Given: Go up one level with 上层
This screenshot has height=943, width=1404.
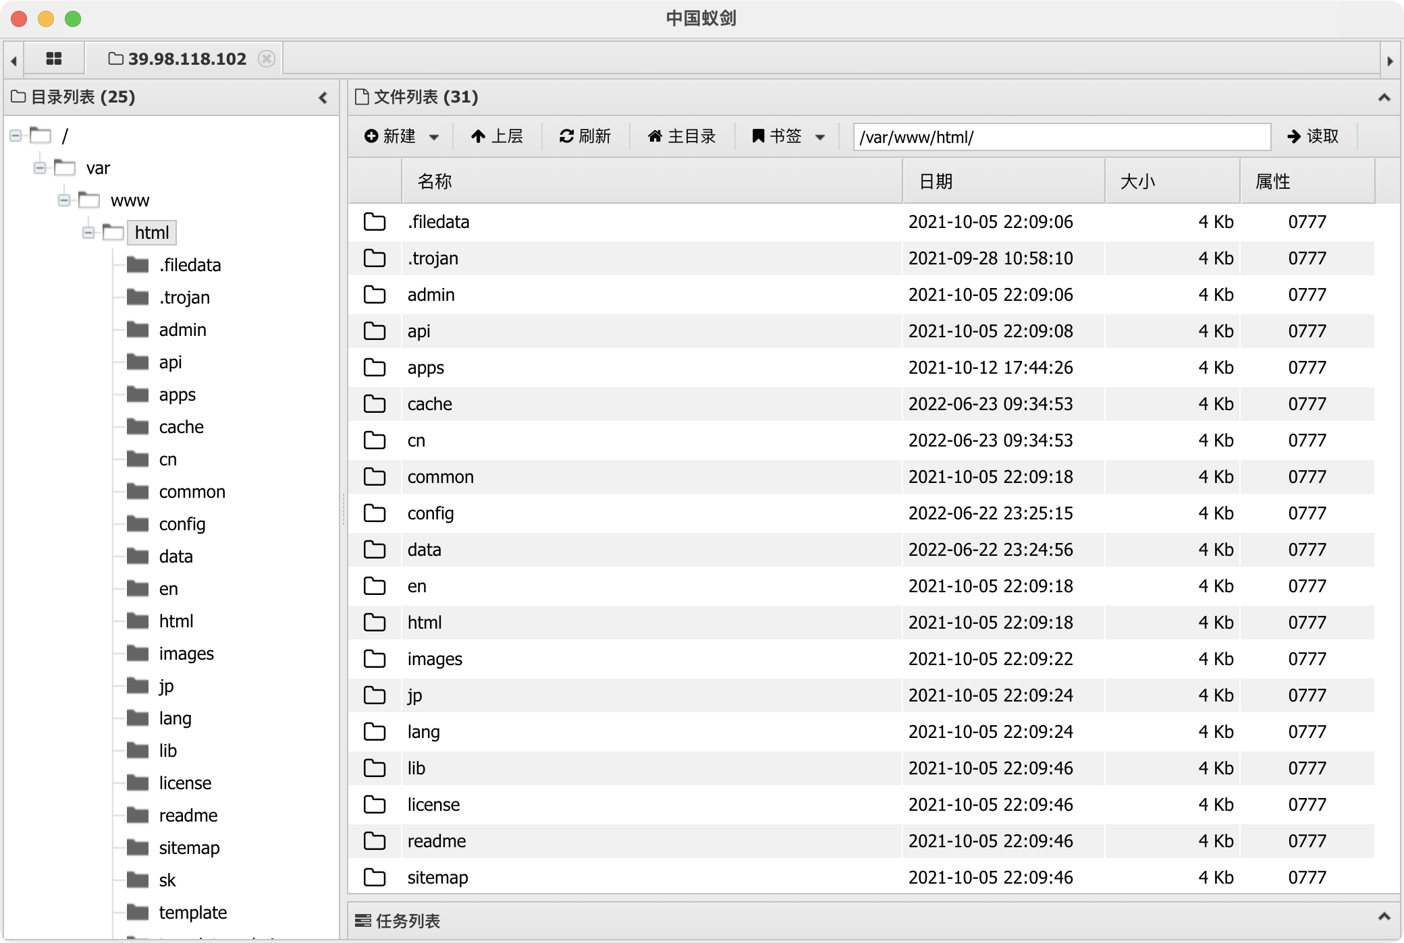Looking at the screenshot, I should tap(497, 136).
